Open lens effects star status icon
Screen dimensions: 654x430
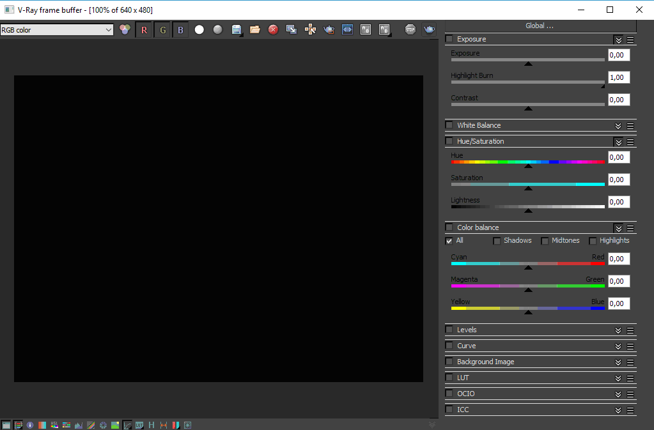point(188,425)
